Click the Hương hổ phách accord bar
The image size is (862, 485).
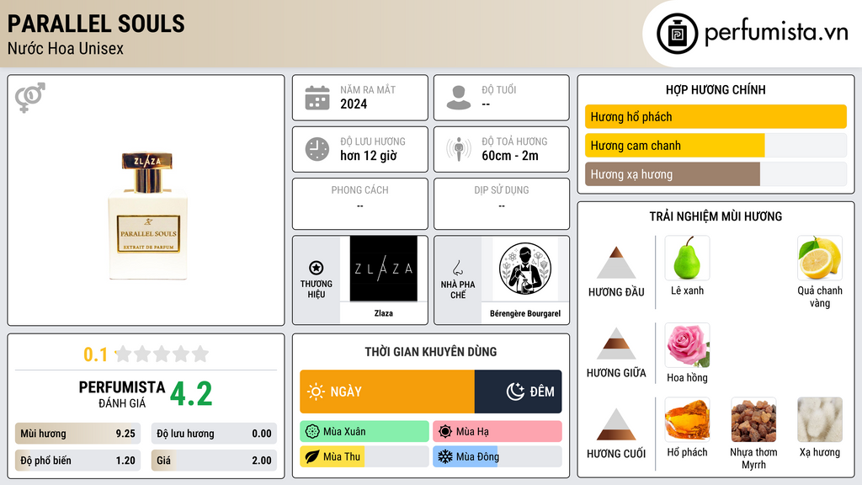pos(716,116)
